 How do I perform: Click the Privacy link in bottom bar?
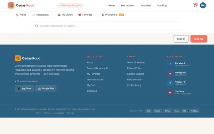pyautogui.click(x=47, y=113)
